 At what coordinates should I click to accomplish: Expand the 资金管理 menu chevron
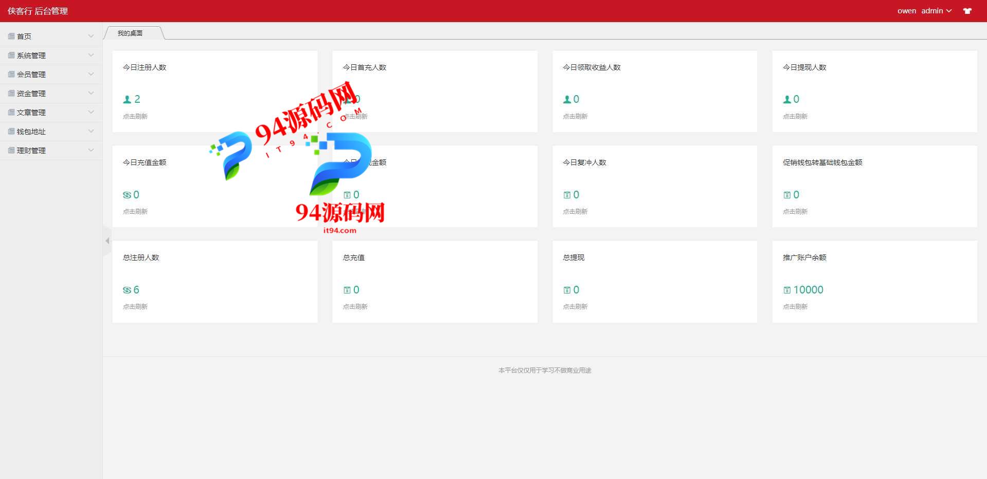[x=91, y=93]
